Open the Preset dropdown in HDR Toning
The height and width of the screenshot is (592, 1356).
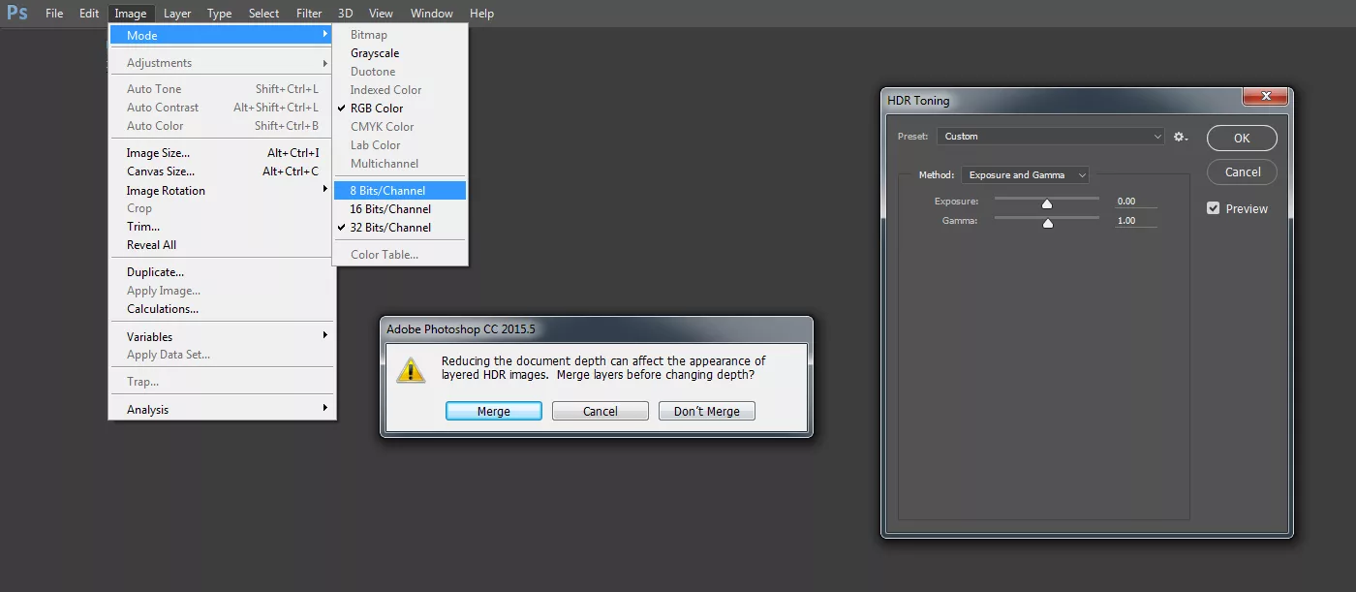click(x=1050, y=137)
